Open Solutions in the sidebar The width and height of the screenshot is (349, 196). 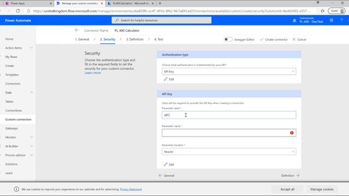[11, 164]
